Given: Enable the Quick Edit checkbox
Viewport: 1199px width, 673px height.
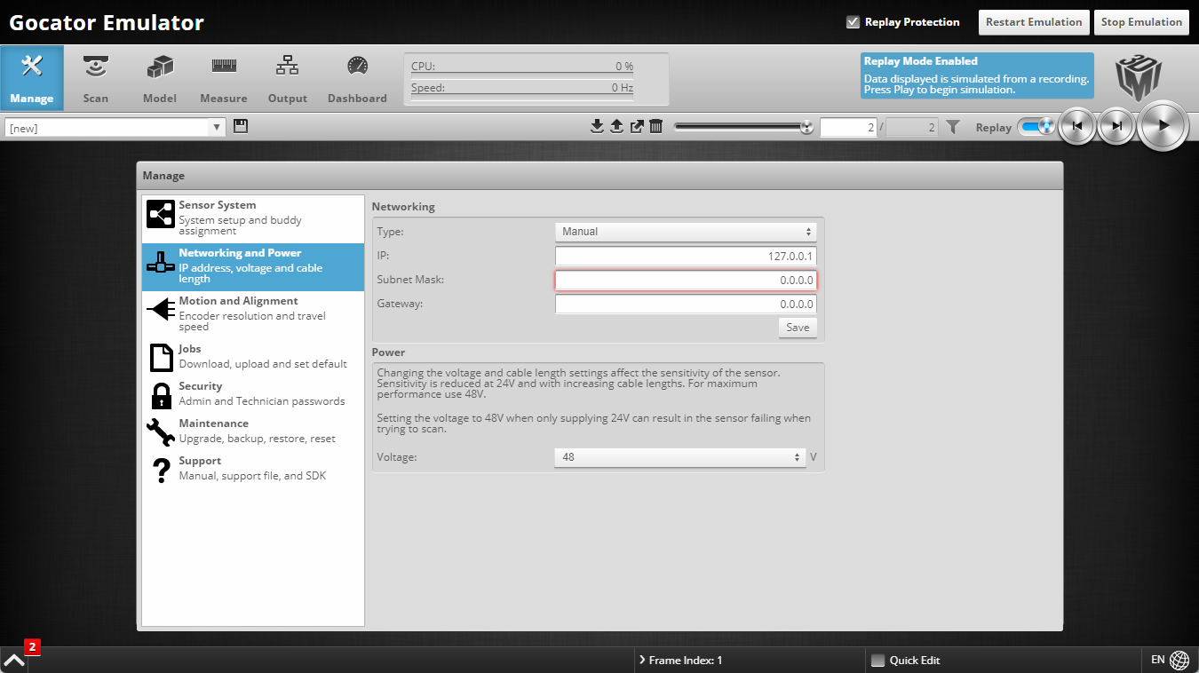Looking at the screenshot, I should [878, 660].
